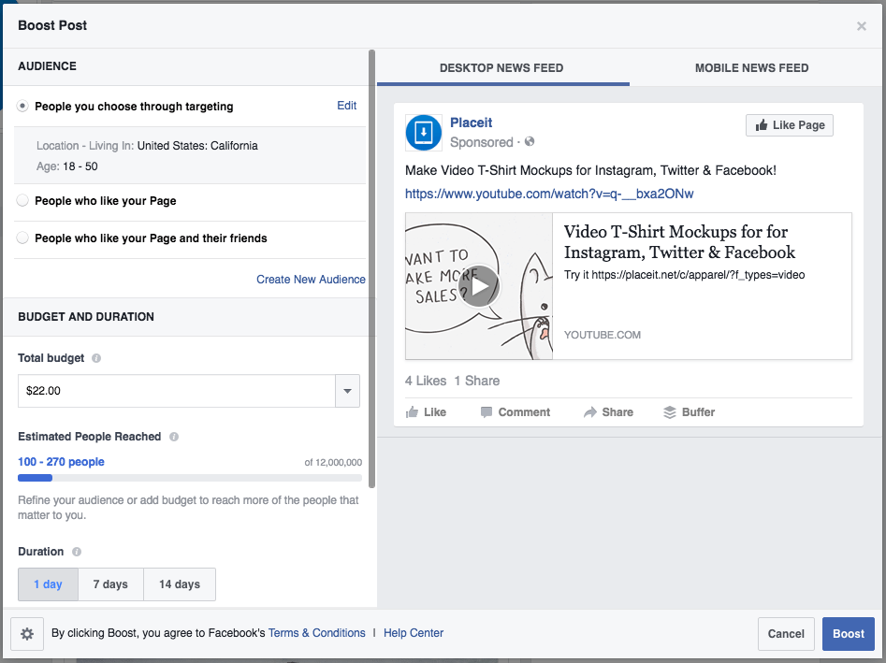Click the Sponsored label

pos(482,142)
